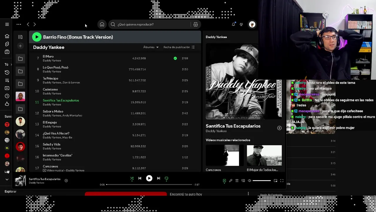Open Explorar in the YouTube sidebar

click(x=11, y=191)
